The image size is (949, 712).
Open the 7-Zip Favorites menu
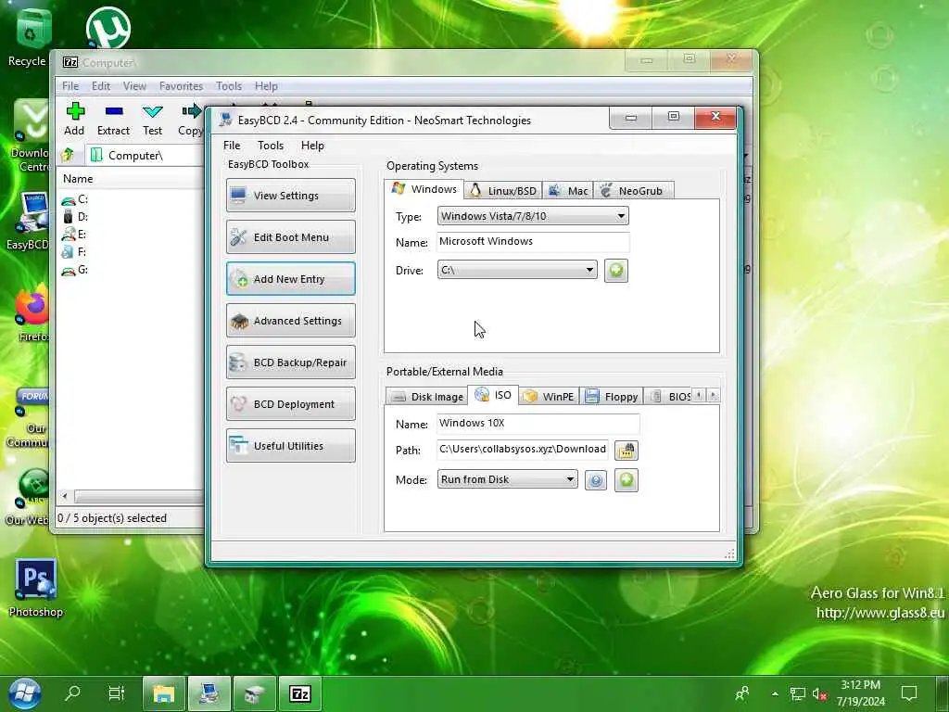coord(181,86)
